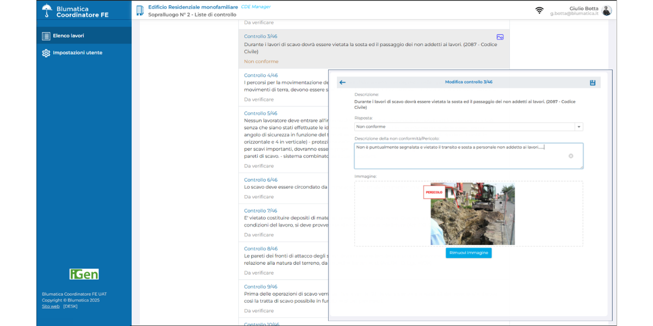
Task: Click the back arrow in Modifica controllo
Action: point(342,83)
